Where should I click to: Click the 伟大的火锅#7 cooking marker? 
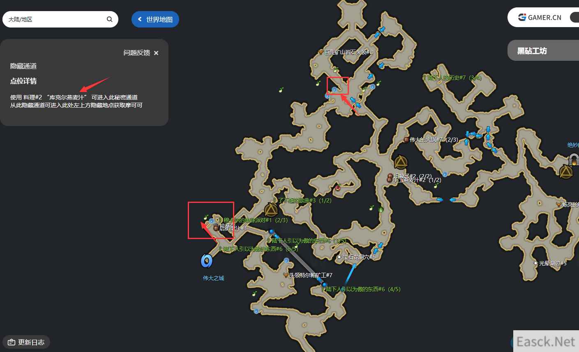pyautogui.click(x=406, y=140)
